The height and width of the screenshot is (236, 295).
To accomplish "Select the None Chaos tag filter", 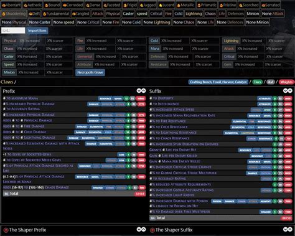I will click(x=184, y=22).
